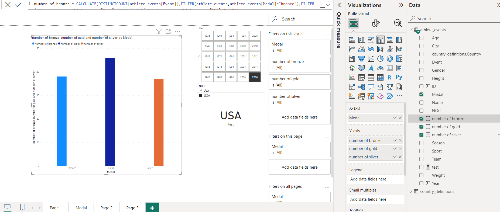The height and width of the screenshot is (212, 500).
Task: Select the Page 3 tab
Action: coord(132,208)
